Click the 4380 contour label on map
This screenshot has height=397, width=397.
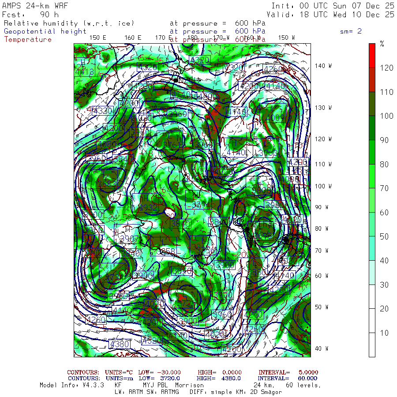tap(119, 344)
